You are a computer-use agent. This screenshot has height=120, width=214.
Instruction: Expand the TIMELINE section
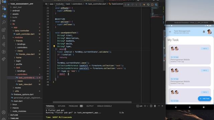14,118
